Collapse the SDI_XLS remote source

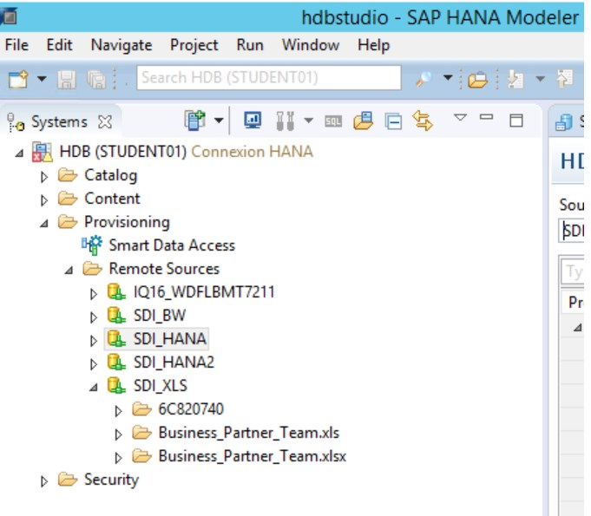[x=94, y=387]
